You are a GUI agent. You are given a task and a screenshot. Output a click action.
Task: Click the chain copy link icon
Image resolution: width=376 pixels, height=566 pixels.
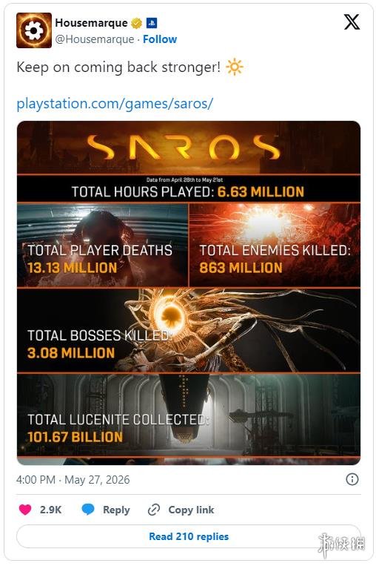click(x=154, y=510)
